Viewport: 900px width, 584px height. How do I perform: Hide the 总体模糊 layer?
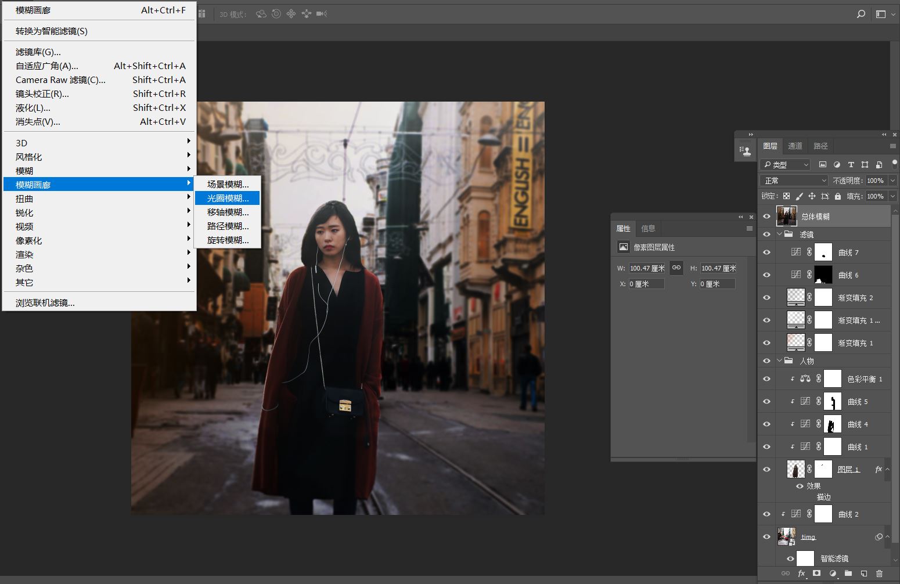766,217
